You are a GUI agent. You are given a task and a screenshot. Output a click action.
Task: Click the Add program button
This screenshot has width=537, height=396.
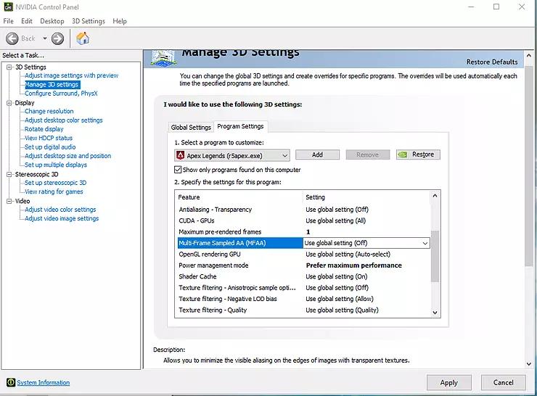coord(317,154)
